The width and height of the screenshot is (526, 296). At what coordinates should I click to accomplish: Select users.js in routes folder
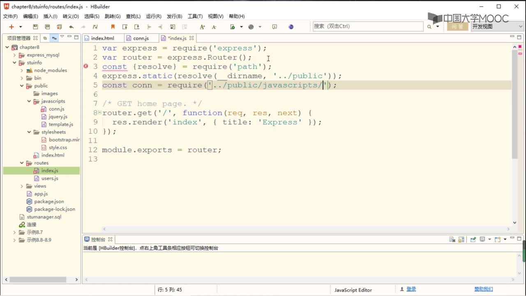[49, 178]
